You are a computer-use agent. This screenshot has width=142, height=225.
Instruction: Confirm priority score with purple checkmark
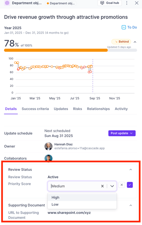130,185
